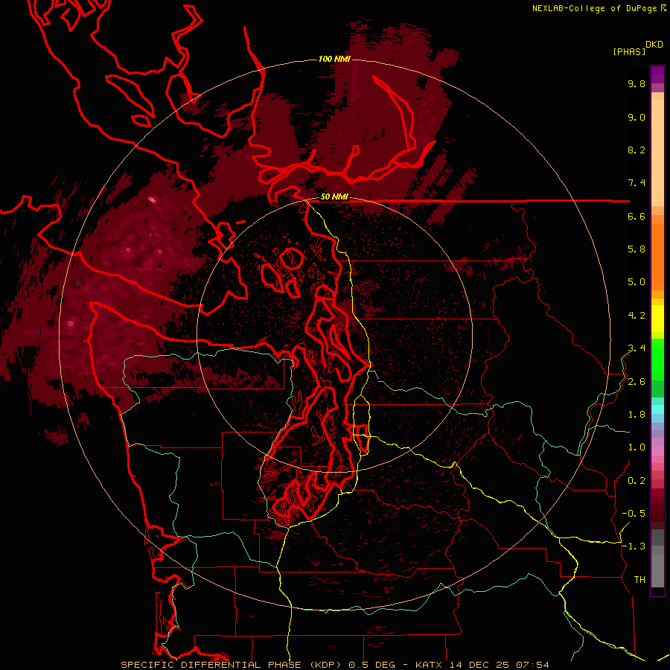Pick the cyan band of the color bar
This screenshot has height=670, width=670.
657,409
